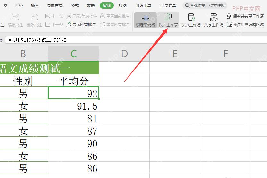Select cell with value 81
This screenshot has height=178, width=267.
point(74,118)
